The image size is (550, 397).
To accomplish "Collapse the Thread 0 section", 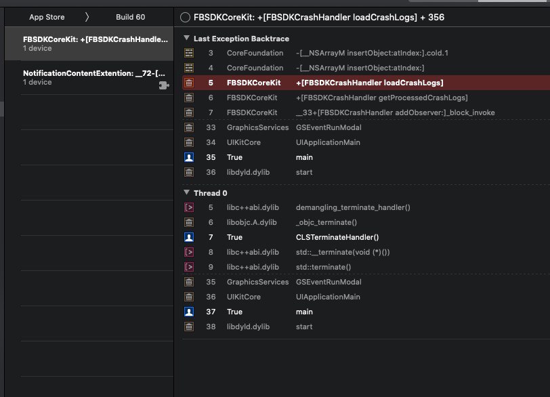I will tap(187, 192).
